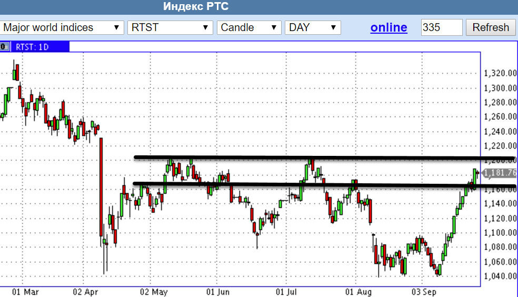
Task: Focus the bars count field showing 335
Action: tap(441, 28)
